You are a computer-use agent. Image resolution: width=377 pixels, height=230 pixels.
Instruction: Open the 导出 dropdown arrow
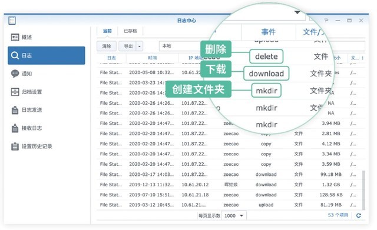click(x=140, y=46)
